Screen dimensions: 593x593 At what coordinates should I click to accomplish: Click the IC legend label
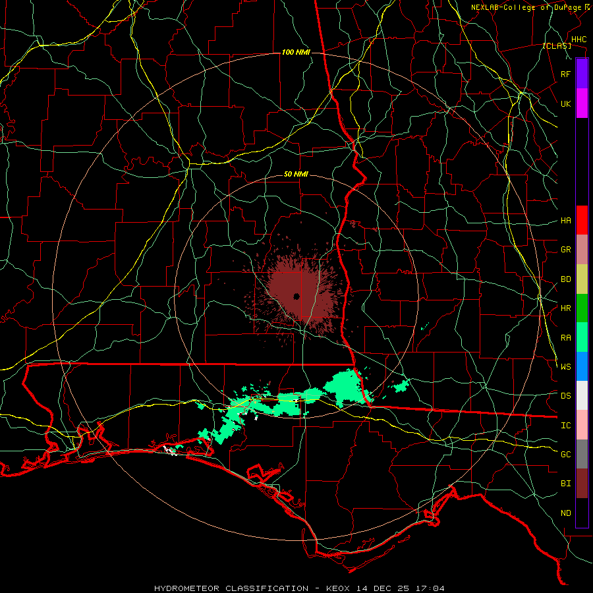[x=565, y=426]
